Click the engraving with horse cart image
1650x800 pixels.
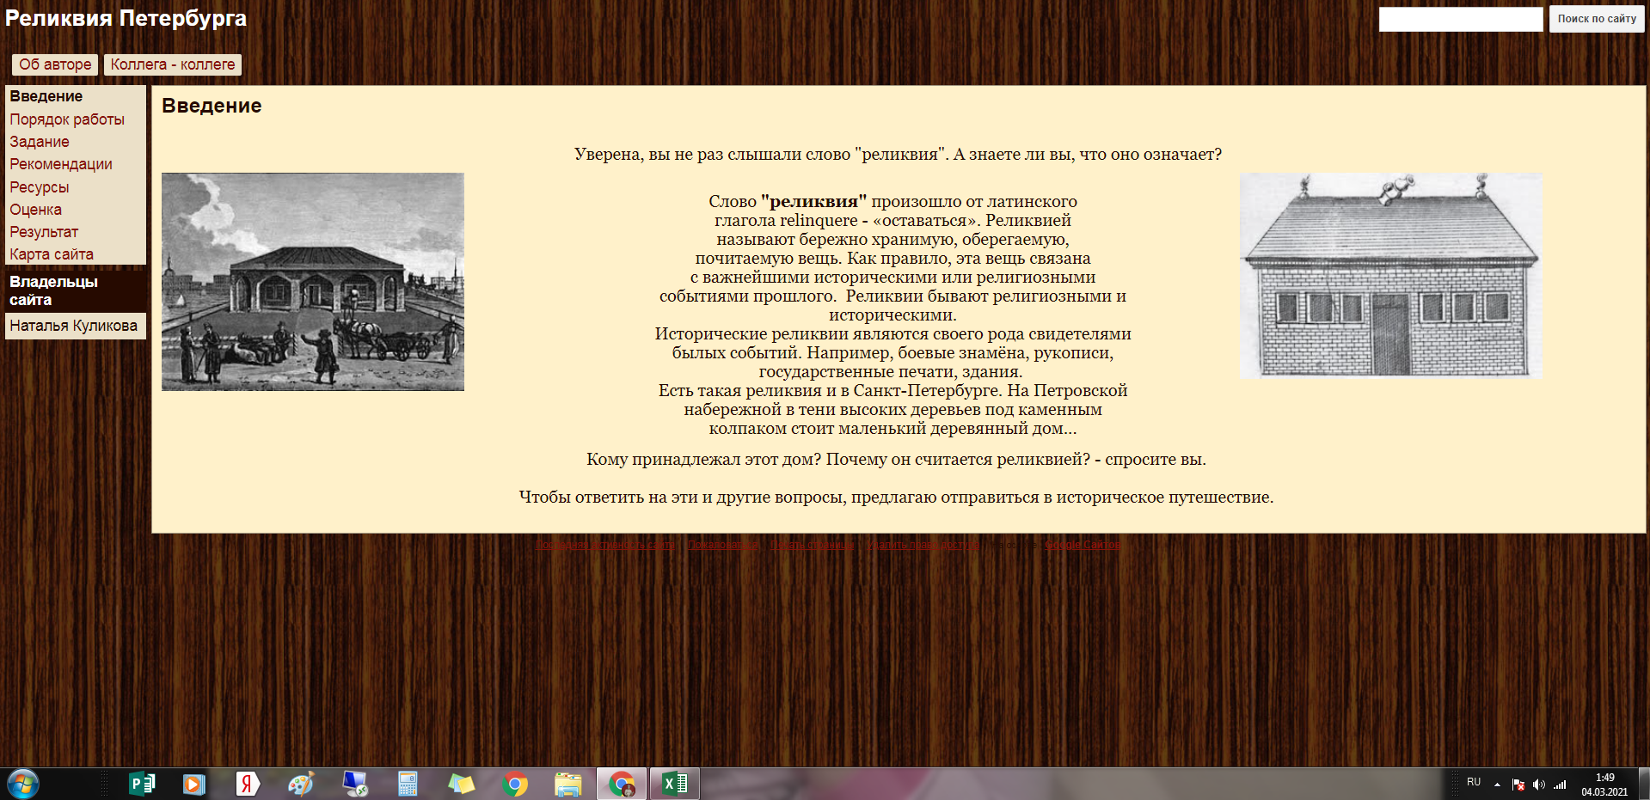click(313, 282)
